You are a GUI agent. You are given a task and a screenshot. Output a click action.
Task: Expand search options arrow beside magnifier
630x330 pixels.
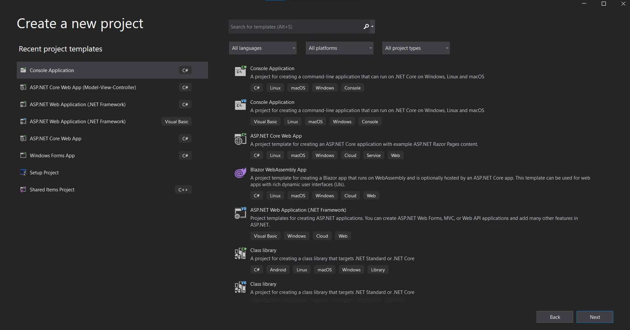[372, 27]
